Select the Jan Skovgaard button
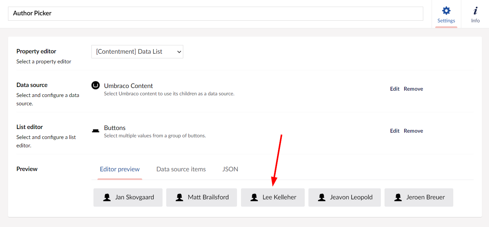This screenshot has width=489, height=227. click(x=128, y=197)
